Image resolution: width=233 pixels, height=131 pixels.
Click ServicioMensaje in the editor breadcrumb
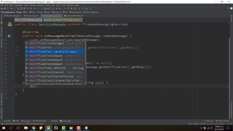click(28, 20)
